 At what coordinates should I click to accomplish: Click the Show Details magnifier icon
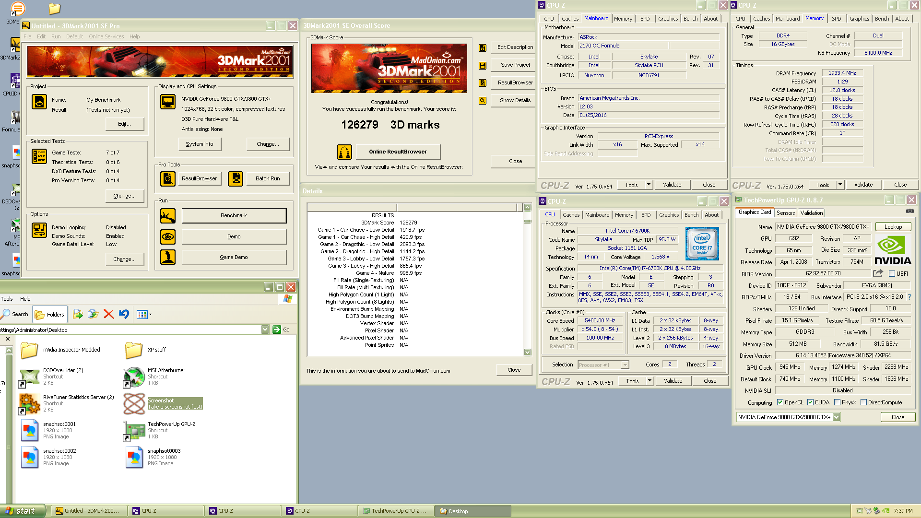pos(483,101)
